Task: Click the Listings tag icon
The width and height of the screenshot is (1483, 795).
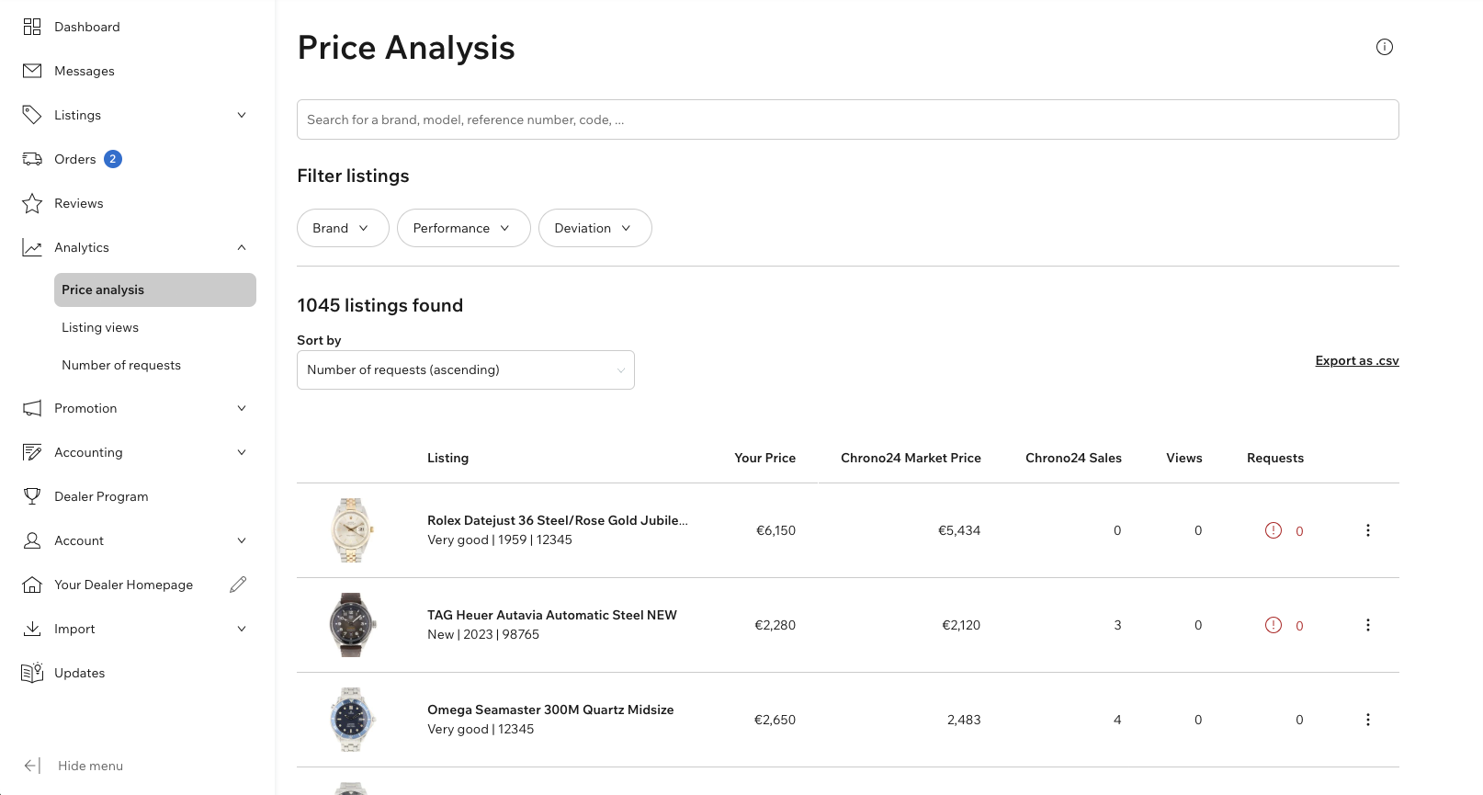Action: click(x=32, y=115)
